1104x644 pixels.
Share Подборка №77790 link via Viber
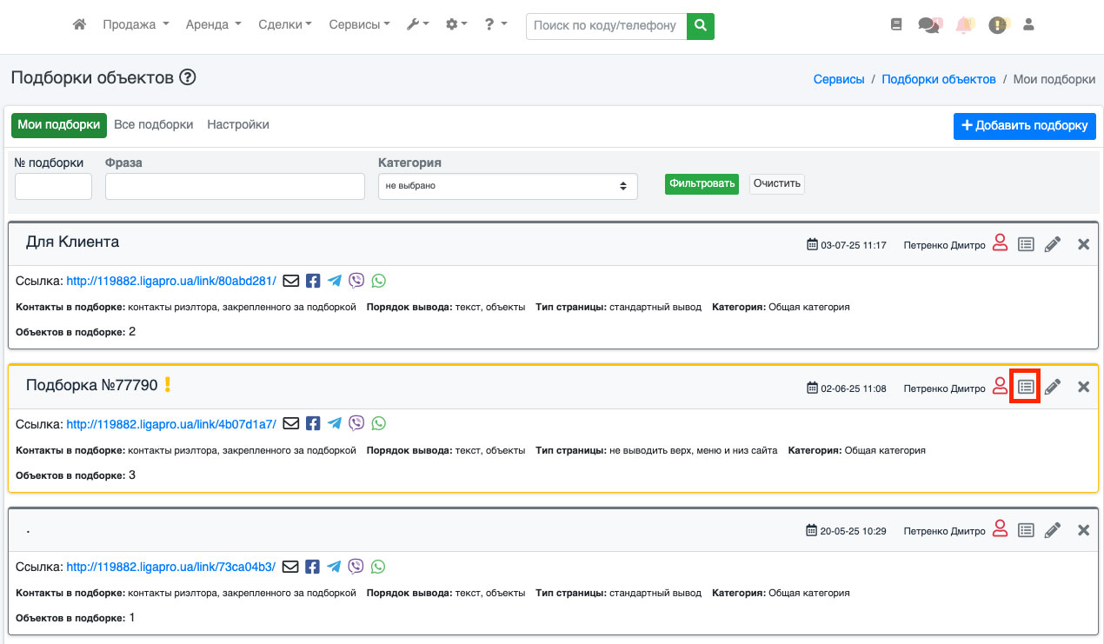point(356,423)
